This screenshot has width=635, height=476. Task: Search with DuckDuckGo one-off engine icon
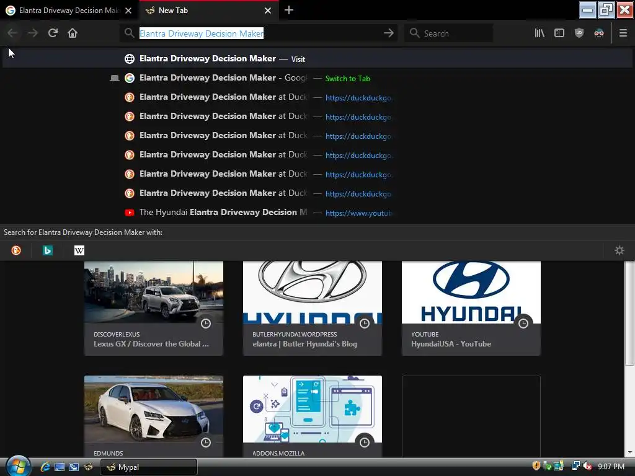click(x=16, y=250)
